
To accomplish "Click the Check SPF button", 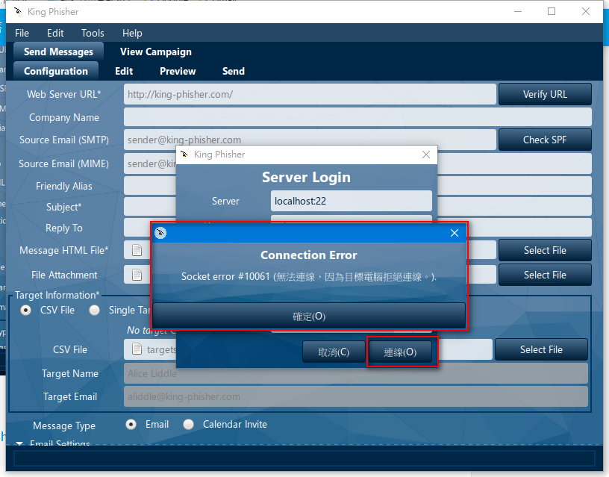I will (545, 140).
